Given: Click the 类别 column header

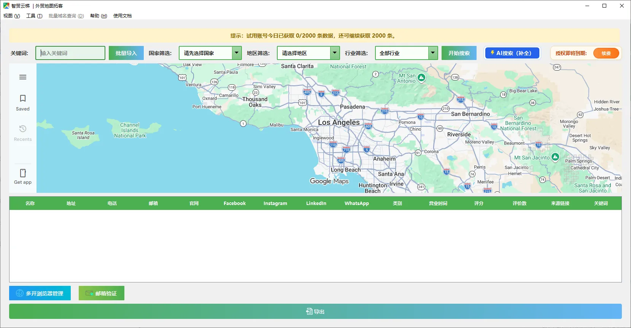Looking at the screenshot, I should tap(397, 203).
